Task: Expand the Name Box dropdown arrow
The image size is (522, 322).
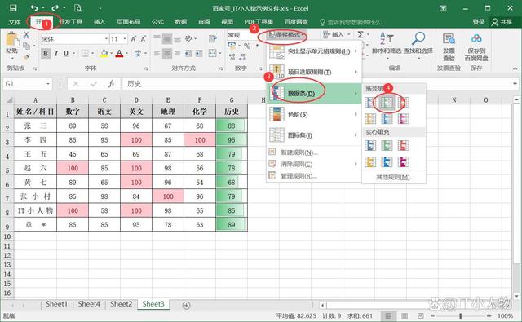Action: tap(48, 84)
